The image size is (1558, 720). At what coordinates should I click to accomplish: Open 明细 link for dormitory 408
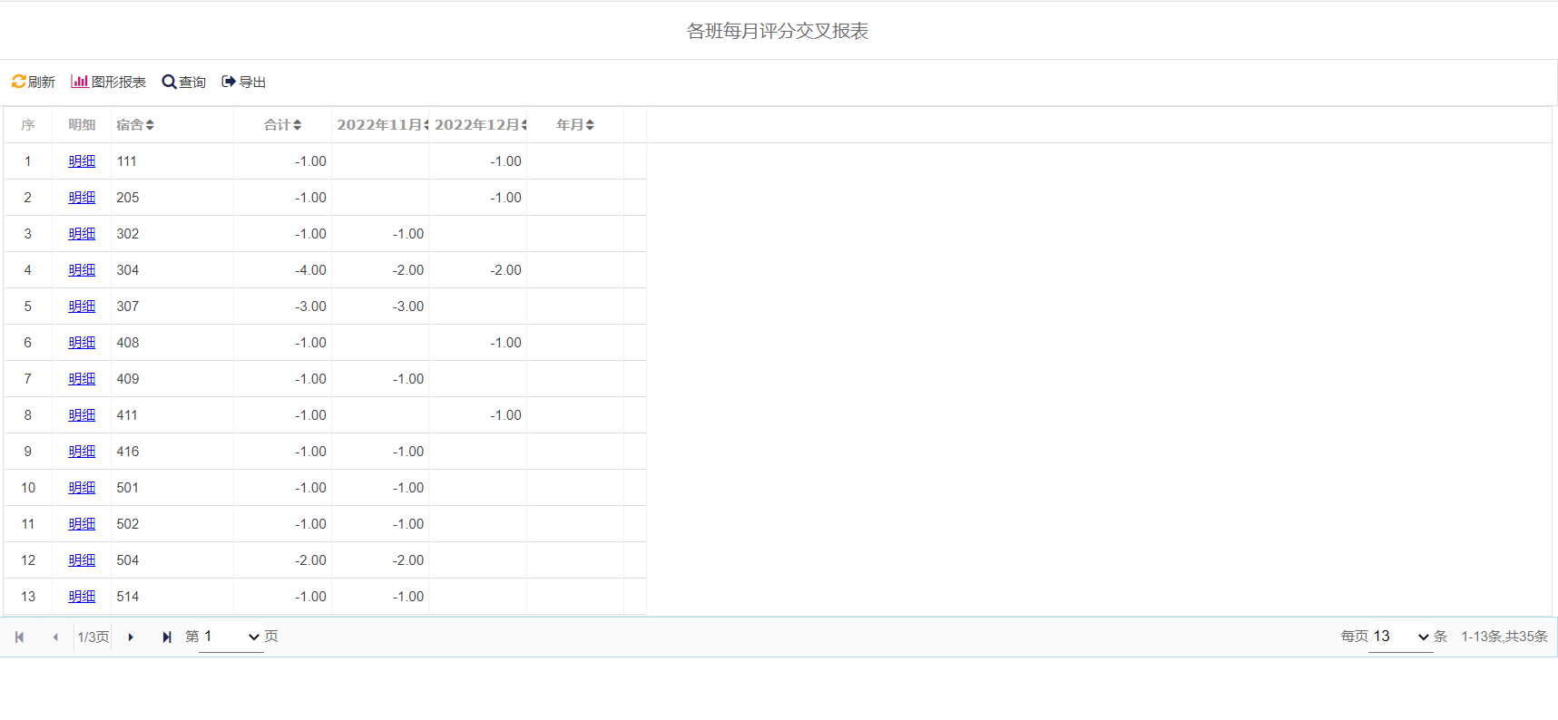[x=82, y=343]
